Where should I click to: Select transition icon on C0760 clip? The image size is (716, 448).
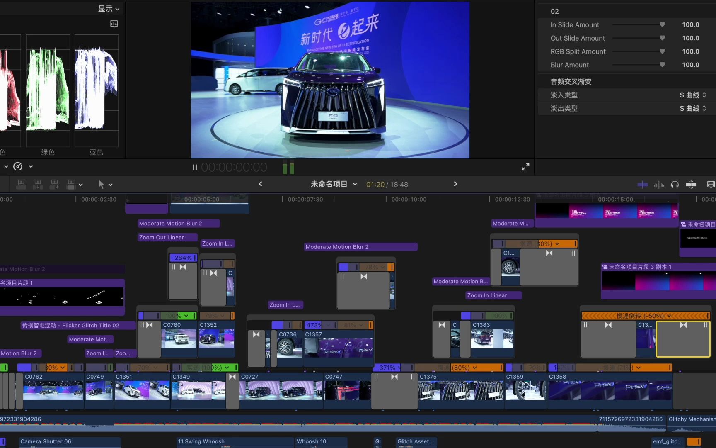149,325
